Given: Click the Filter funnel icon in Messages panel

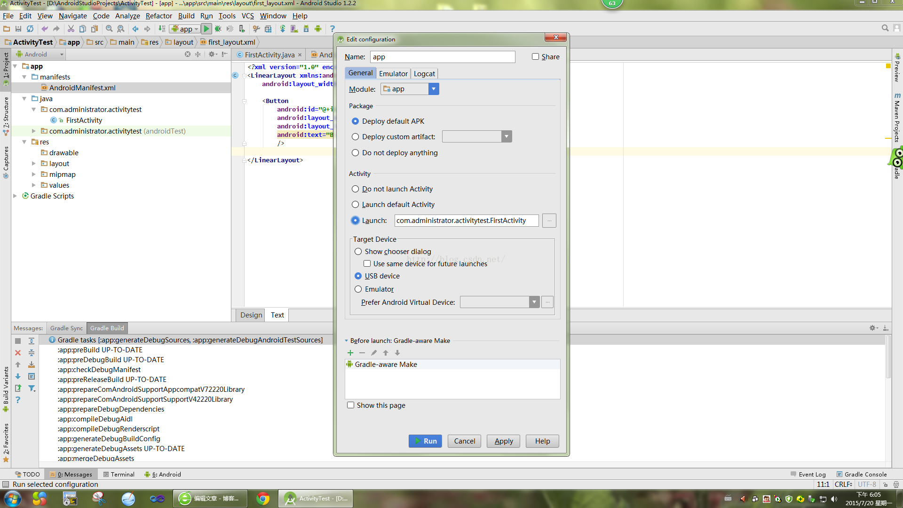Looking at the screenshot, I should click(x=32, y=389).
